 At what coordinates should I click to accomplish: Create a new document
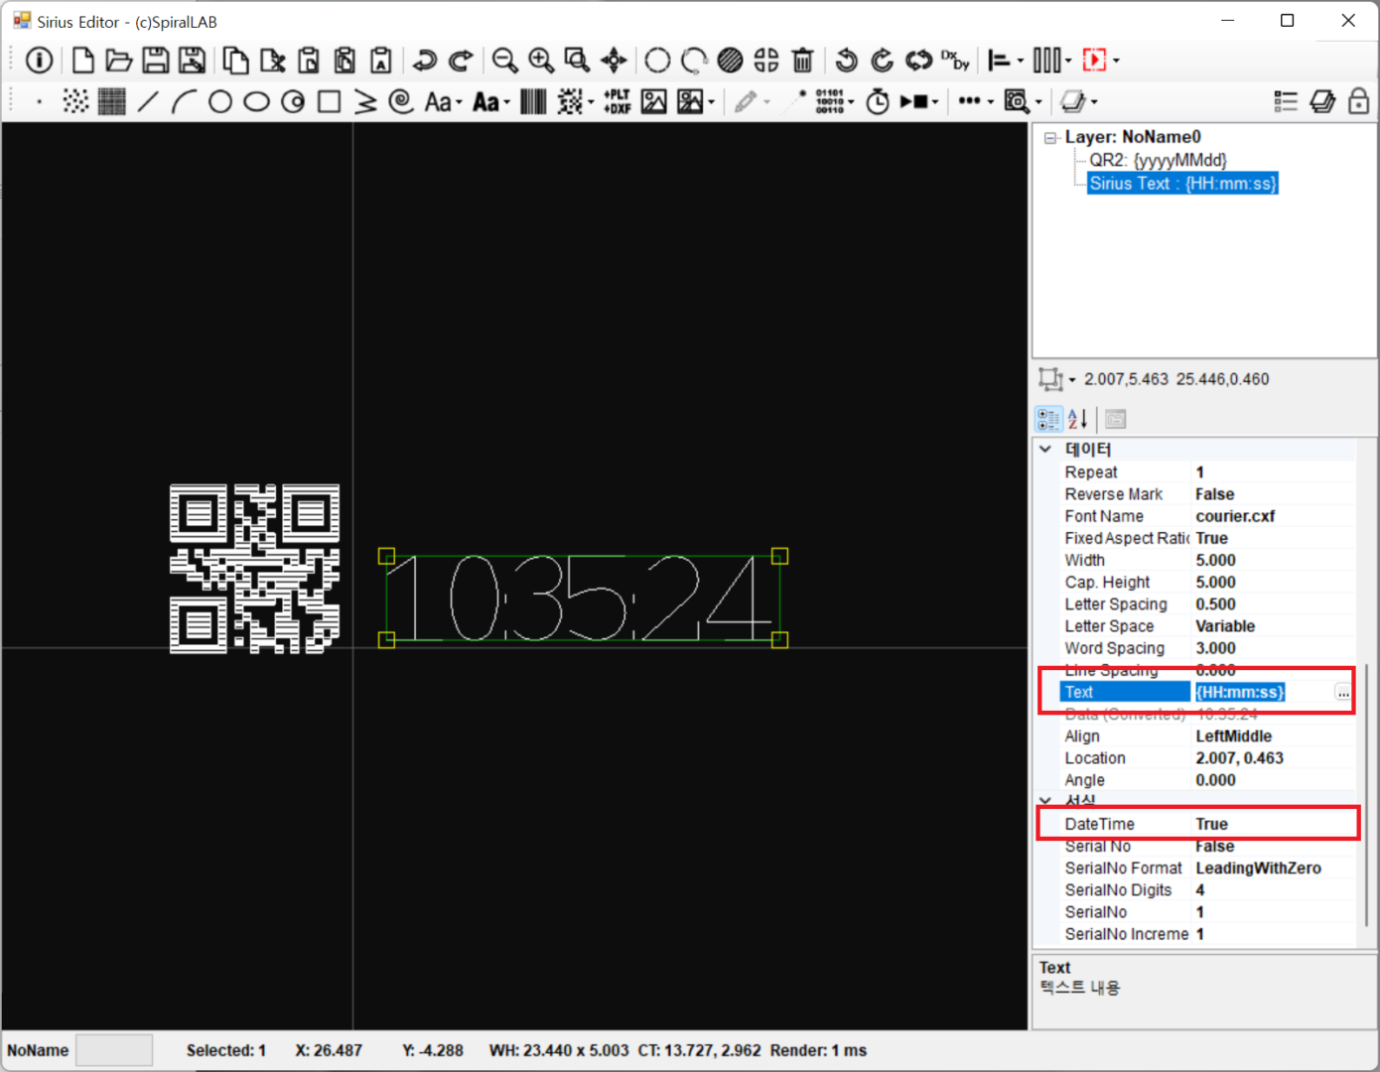point(83,61)
